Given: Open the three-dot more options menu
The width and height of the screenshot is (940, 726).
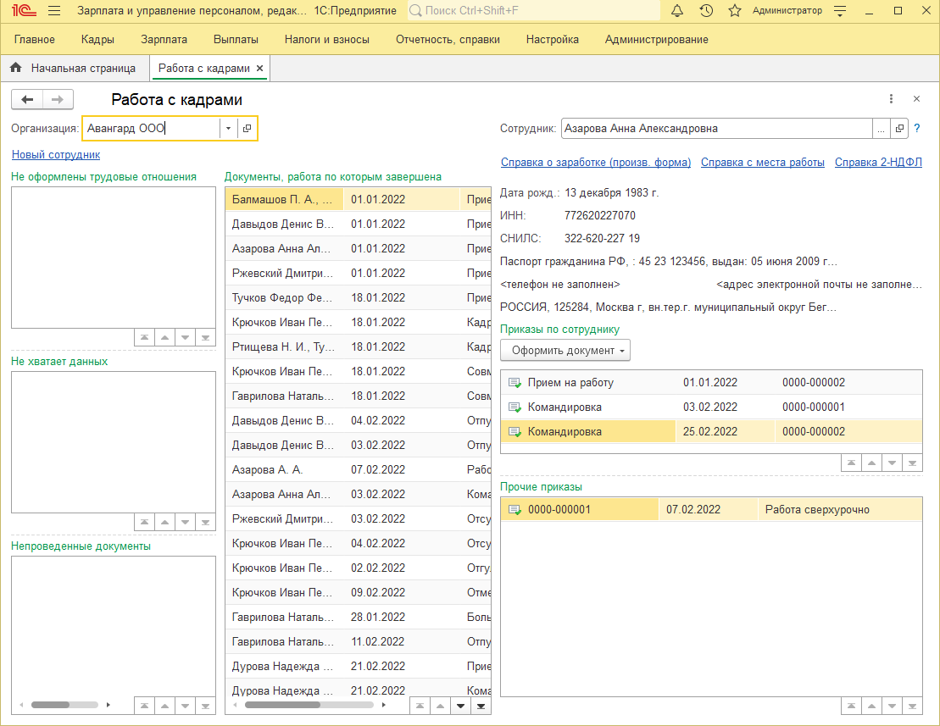Looking at the screenshot, I should coord(891,99).
